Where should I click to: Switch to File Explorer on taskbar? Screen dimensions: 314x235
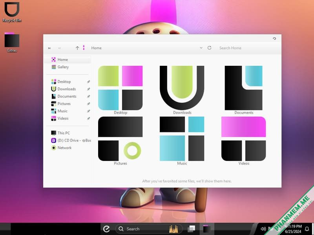207,229
